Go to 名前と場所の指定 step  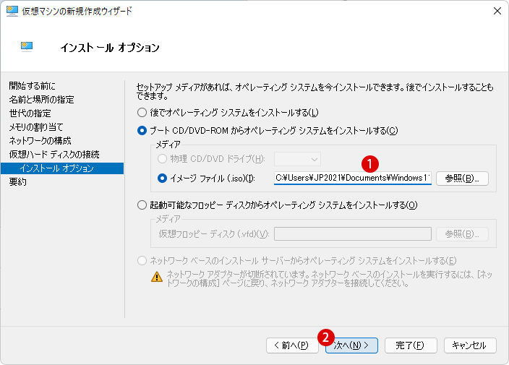pos(41,100)
